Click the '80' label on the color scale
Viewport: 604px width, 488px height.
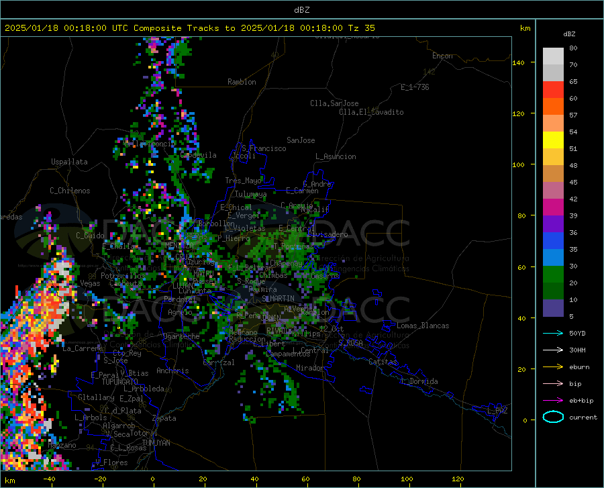tap(573, 48)
